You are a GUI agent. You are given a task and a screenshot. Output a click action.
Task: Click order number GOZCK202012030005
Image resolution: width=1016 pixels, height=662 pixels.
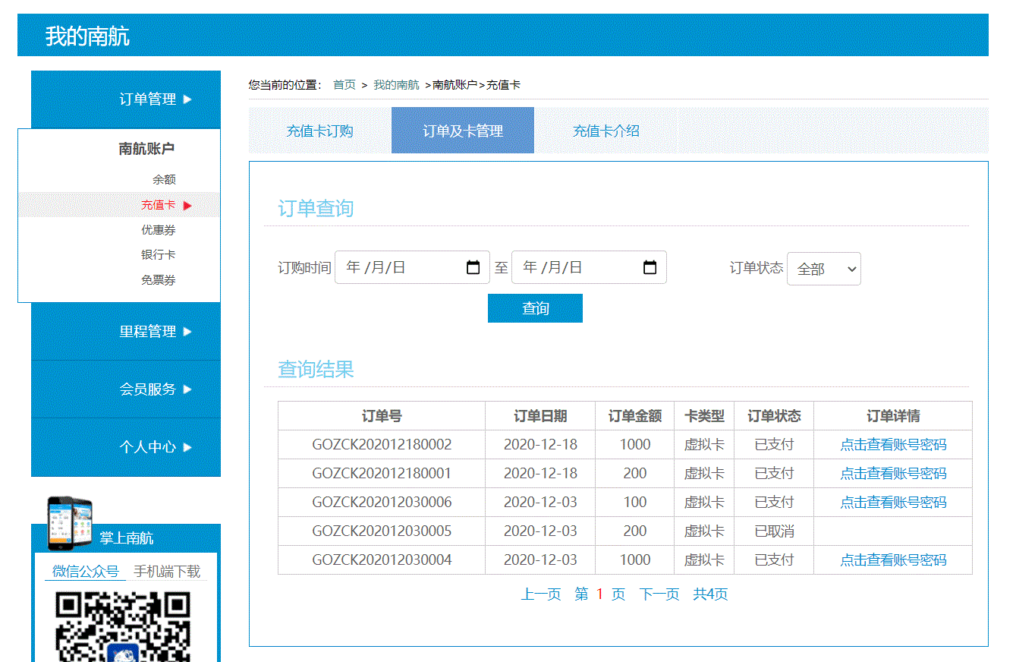point(382,531)
